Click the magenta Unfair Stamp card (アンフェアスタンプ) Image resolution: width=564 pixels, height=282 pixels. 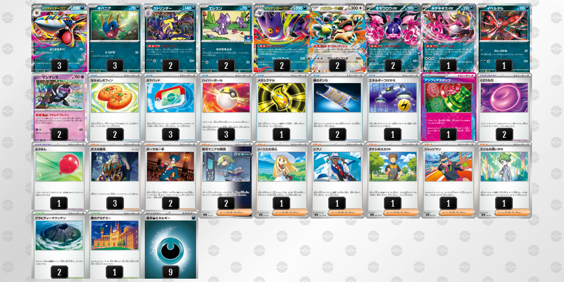click(448, 107)
